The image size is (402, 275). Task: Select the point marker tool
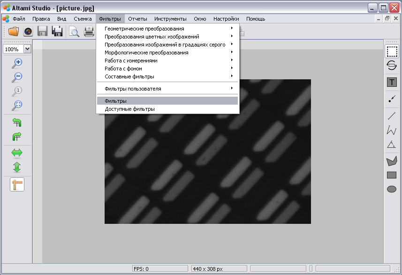point(392,99)
